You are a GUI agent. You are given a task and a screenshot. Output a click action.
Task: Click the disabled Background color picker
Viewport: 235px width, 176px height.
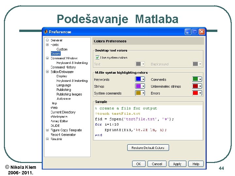coord(197,64)
